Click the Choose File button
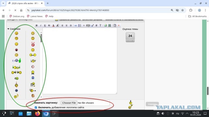Image resolution: width=209 pixels, height=117 pixels. click(x=69, y=103)
